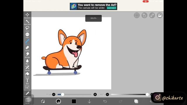Image resolution: width=187 pixels, height=105 pixels.
Task: Open the Layers panel showing 2
Action: (x=136, y=101)
